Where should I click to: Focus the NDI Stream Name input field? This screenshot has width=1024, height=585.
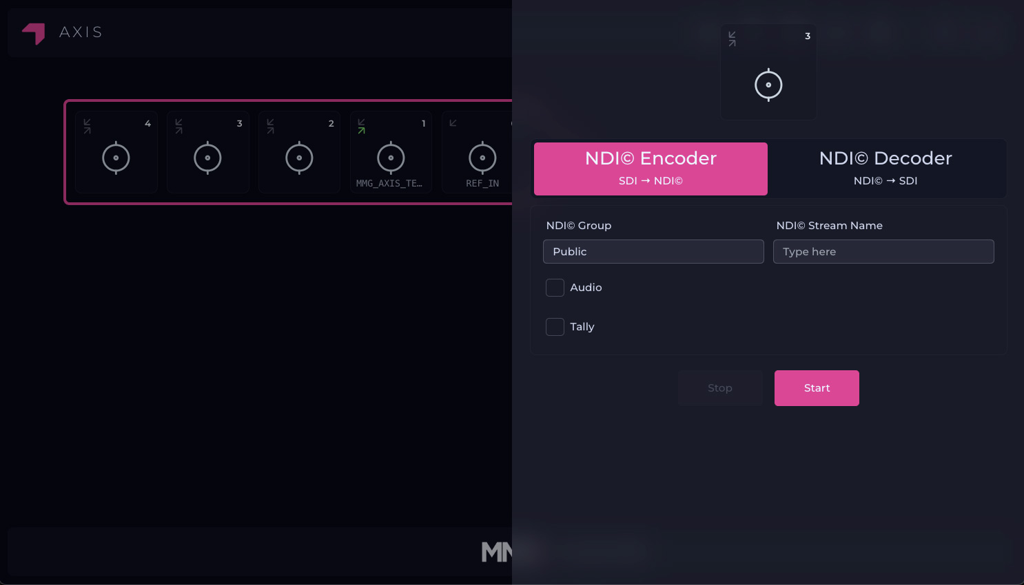(x=883, y=252)
